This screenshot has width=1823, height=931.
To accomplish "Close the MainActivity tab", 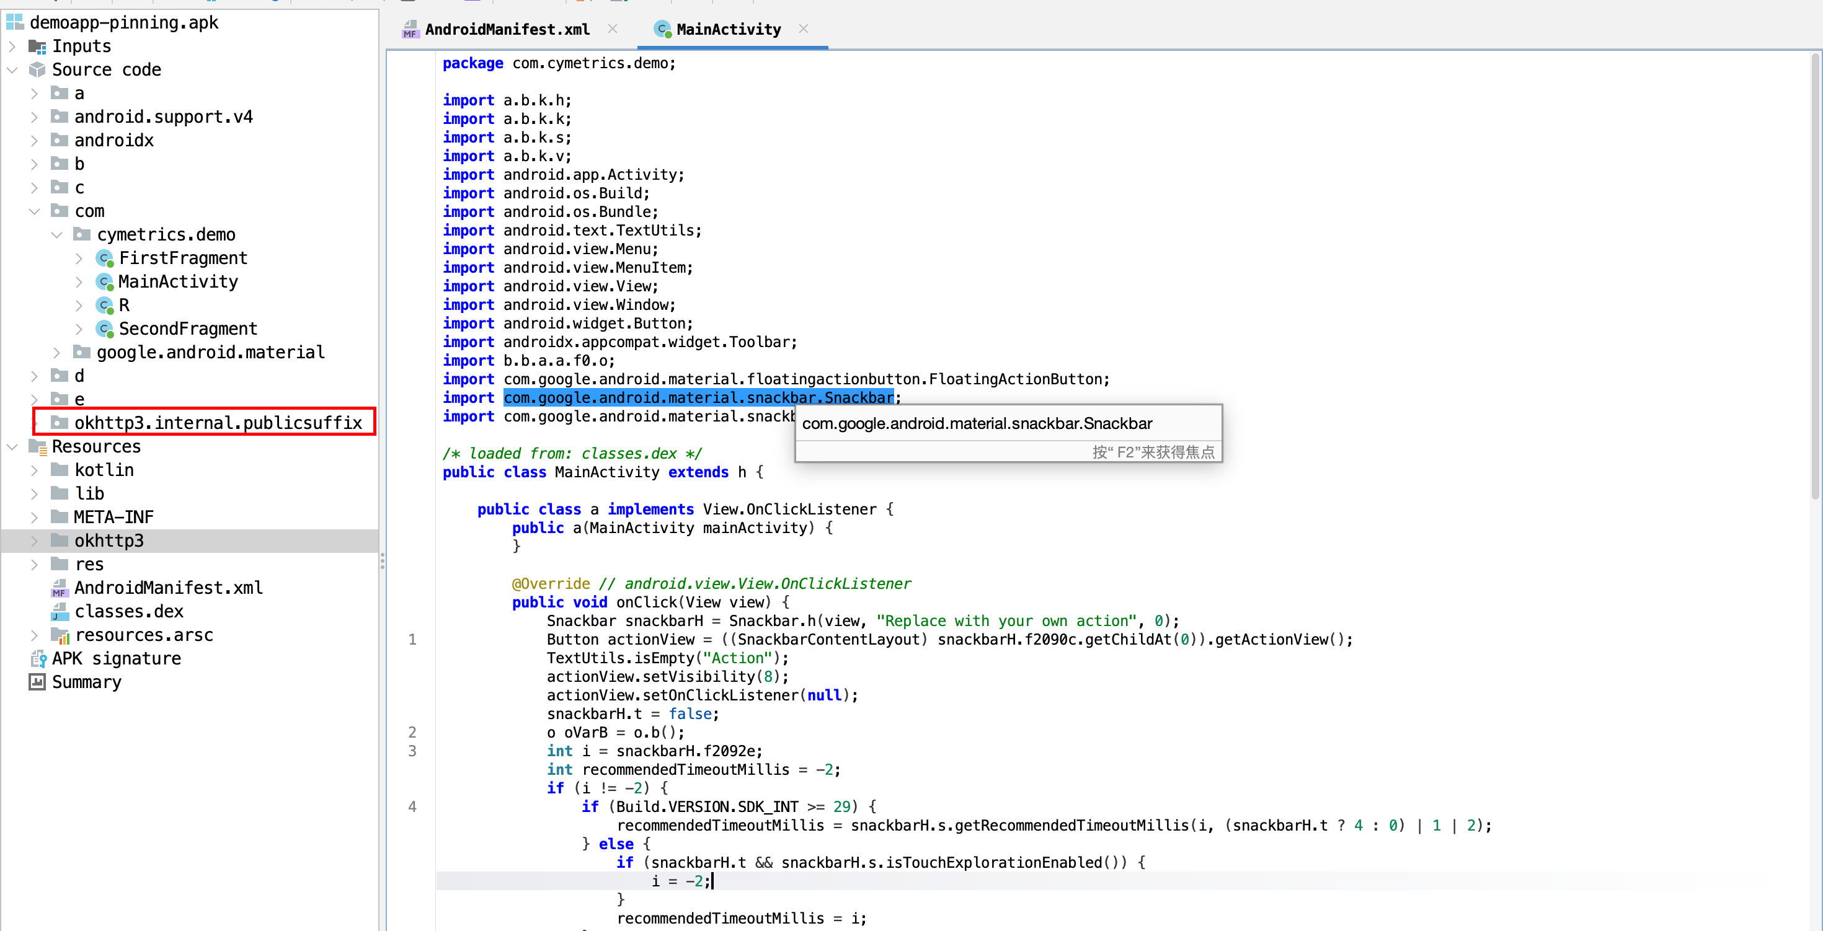I will click(803, 29).
